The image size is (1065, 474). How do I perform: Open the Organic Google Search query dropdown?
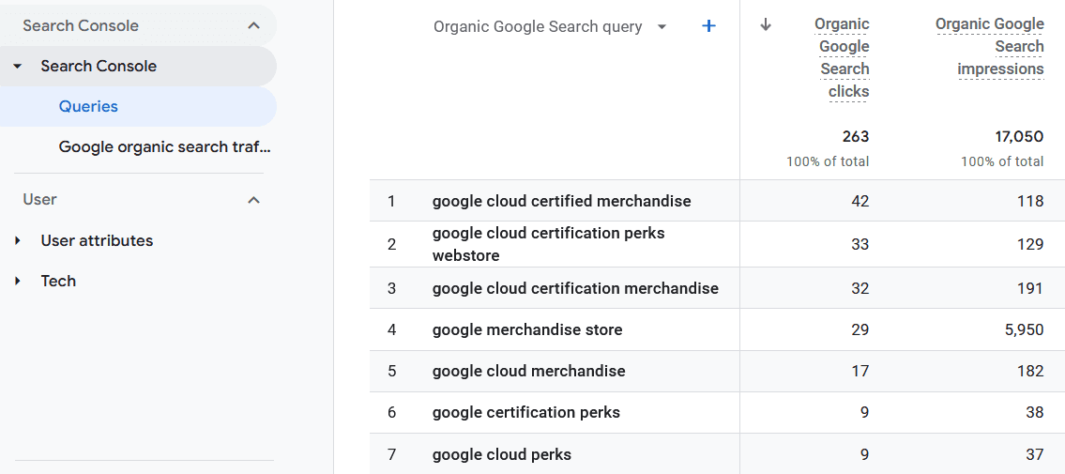(x=662, y=27)
